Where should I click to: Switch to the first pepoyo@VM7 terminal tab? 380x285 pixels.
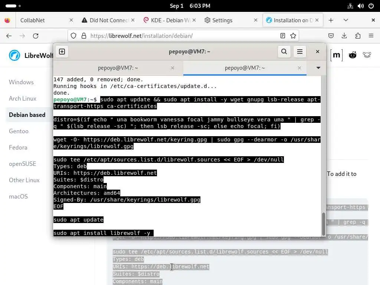[x=118, y=68]
